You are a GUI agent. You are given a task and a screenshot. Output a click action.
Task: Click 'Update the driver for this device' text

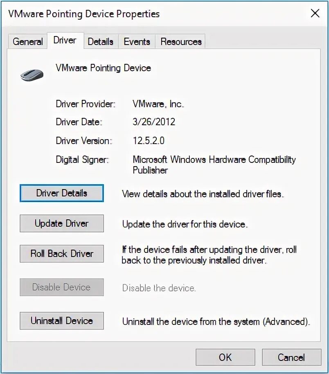coord(185,225)
